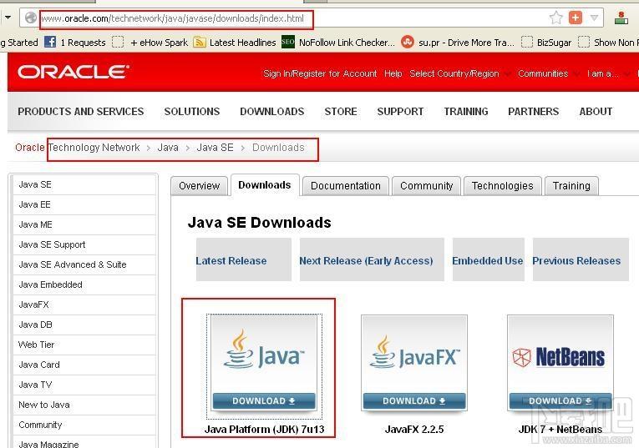Open the BizSugar bookmark
Image resolution: width=639 pixels, height=448 pixels.
(546, 43)
